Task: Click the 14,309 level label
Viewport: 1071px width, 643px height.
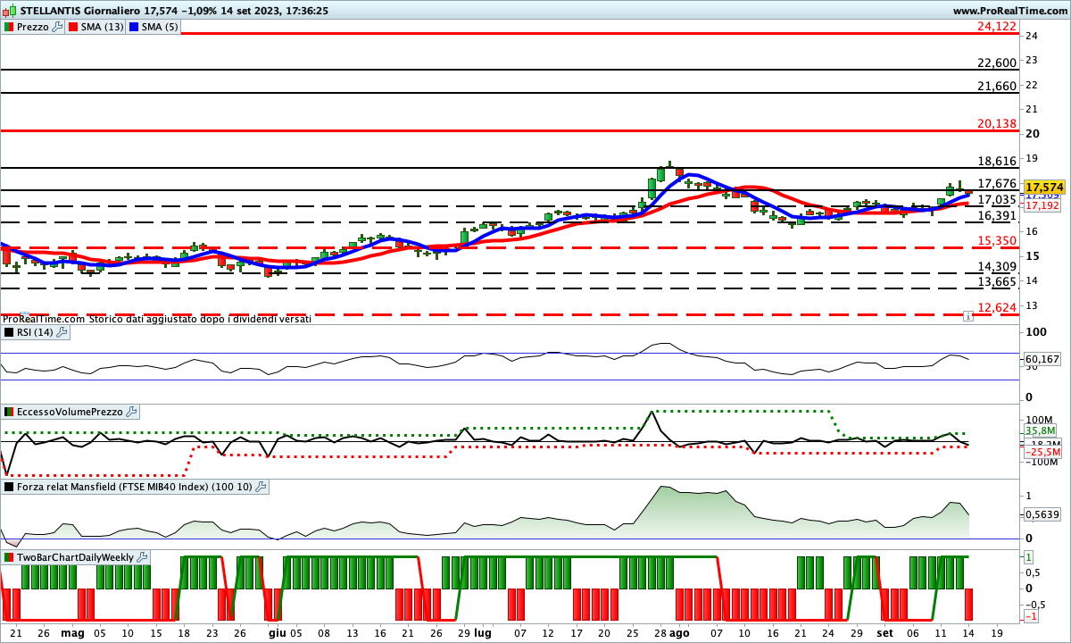Action: point(997,266)
